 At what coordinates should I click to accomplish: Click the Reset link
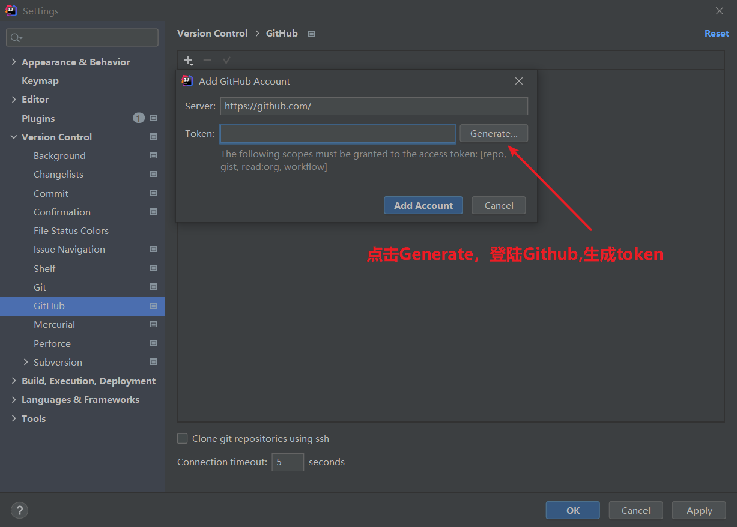click(x=716, y=34)
